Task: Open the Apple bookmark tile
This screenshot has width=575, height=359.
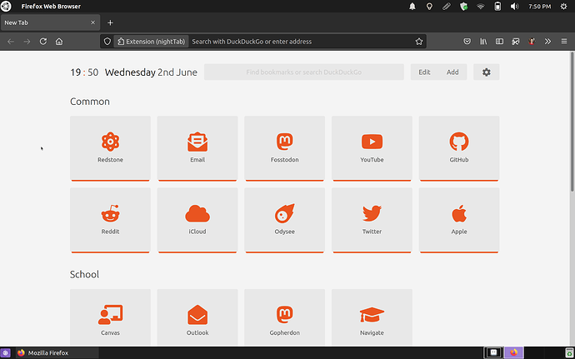Action: [459, 220]
